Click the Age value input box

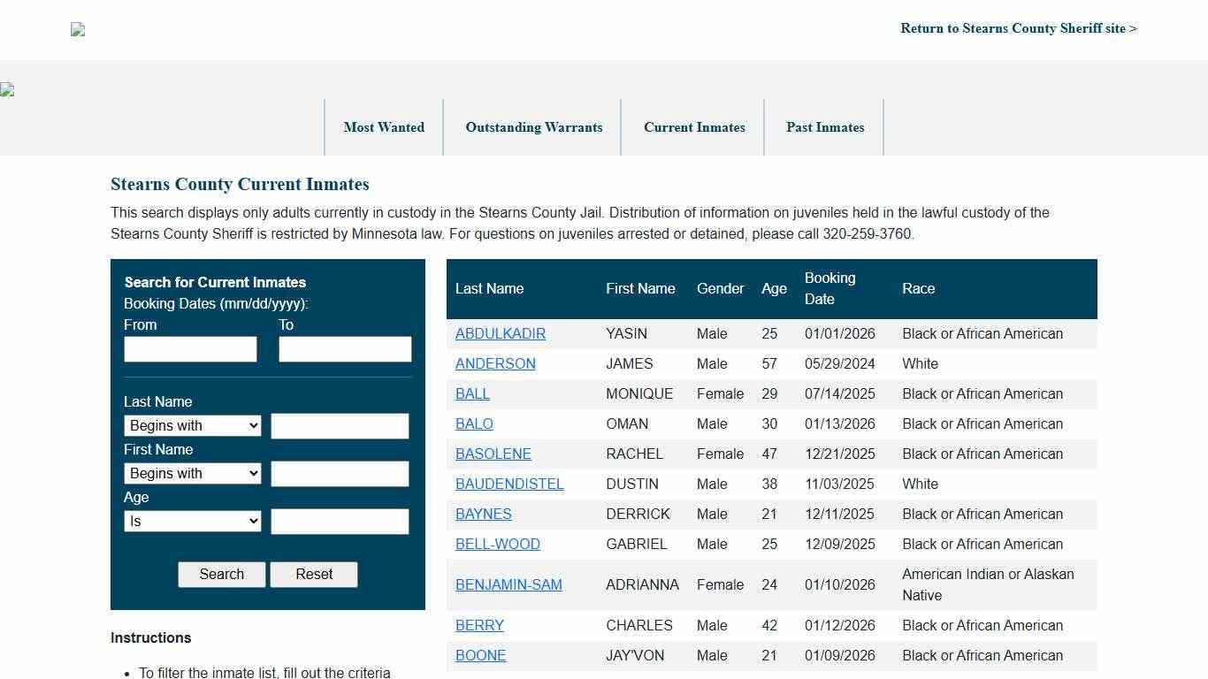tap(340, 521)
